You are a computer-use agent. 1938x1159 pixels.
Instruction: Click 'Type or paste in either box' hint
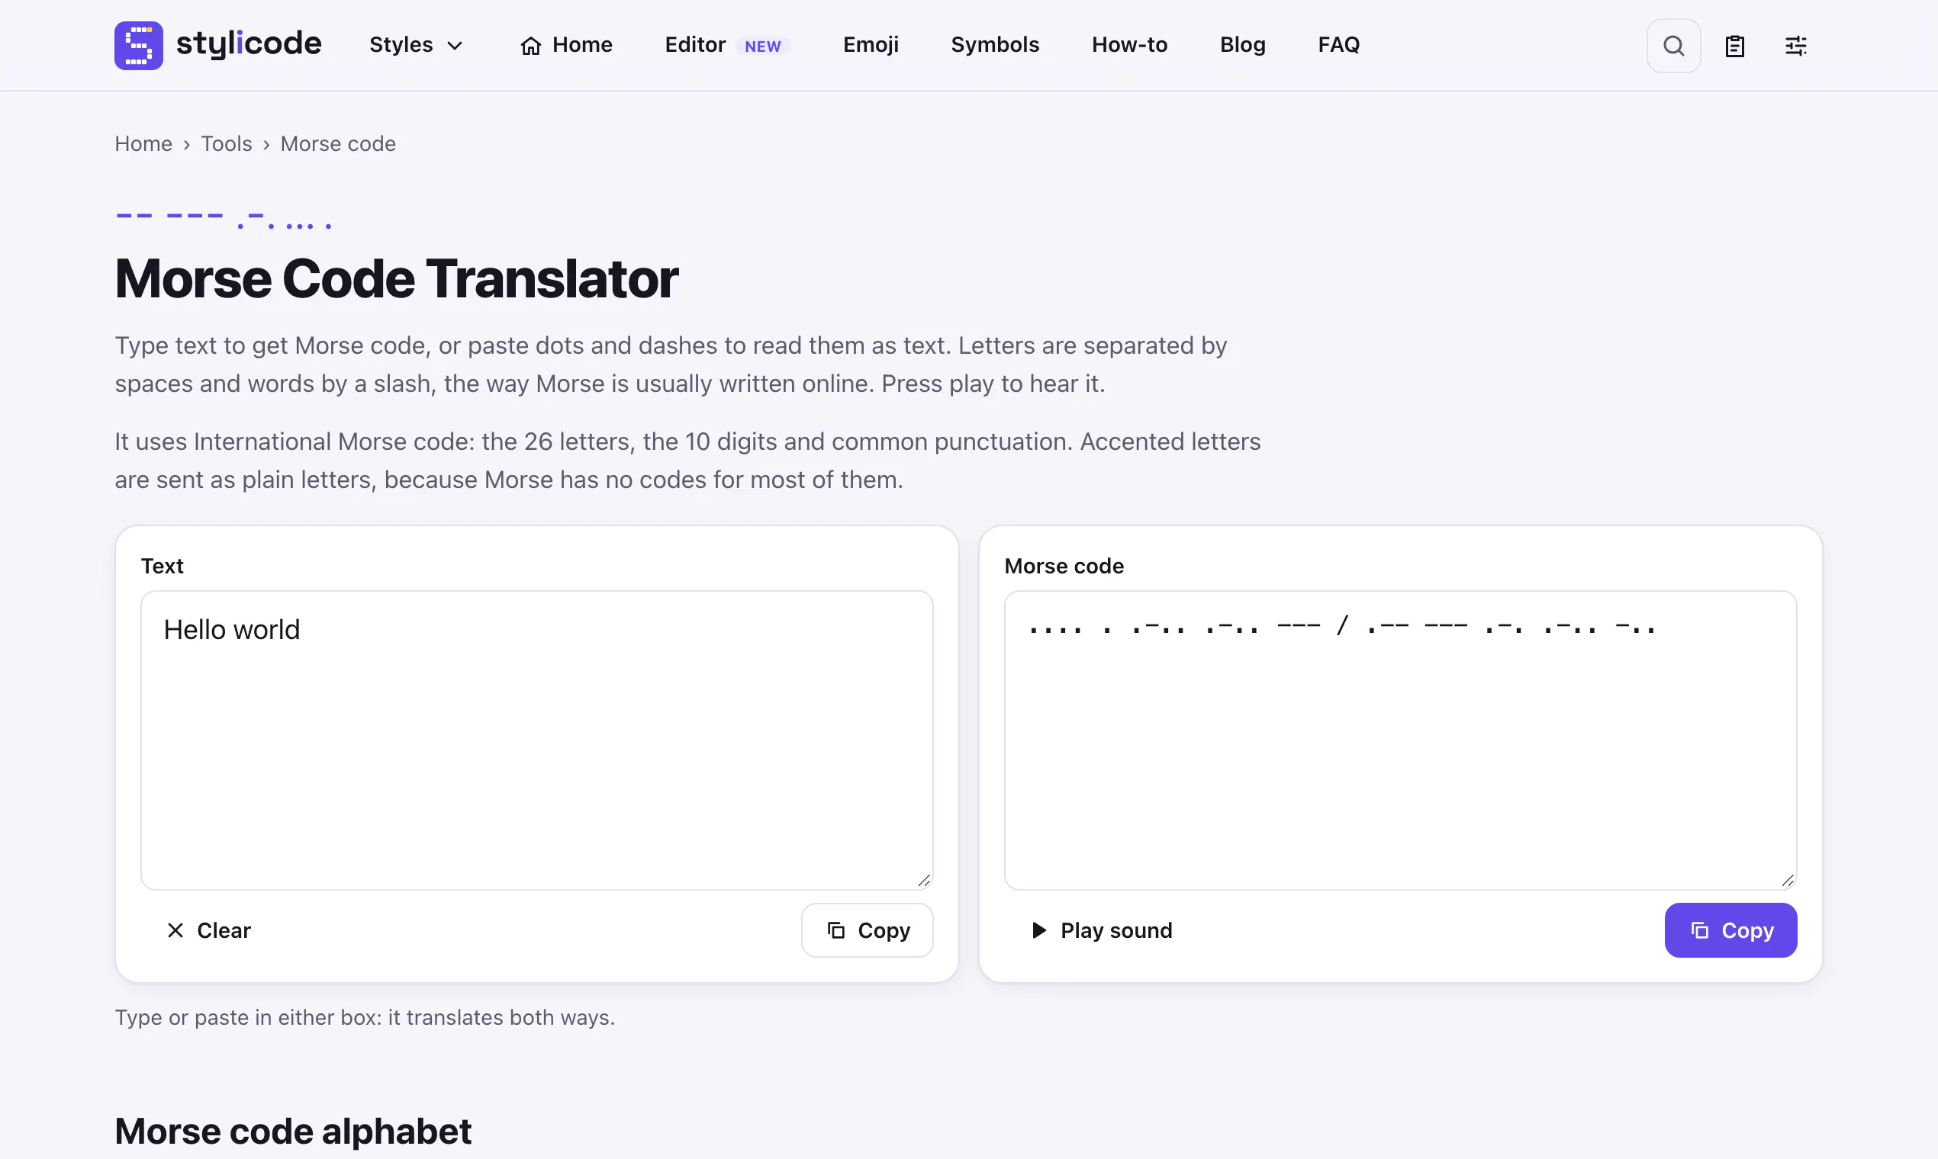coord(365,1017)
